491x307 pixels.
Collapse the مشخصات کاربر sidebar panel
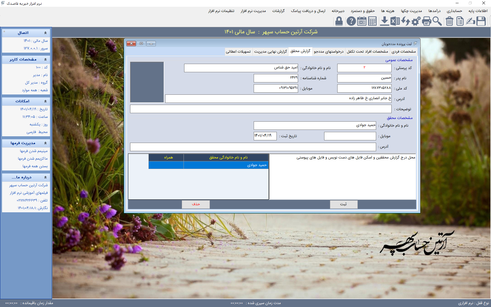pyautogui.click(x=45, y=60)
